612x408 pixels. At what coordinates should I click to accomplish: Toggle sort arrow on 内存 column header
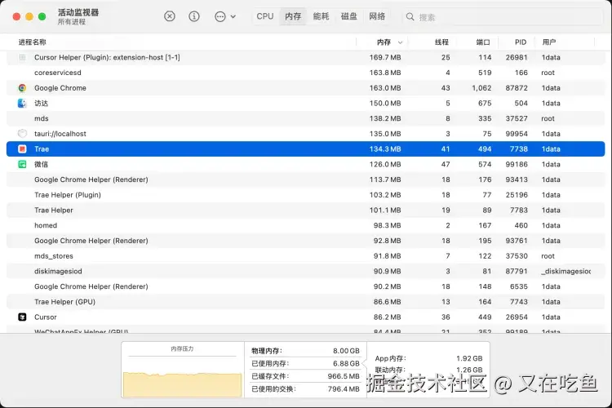click(400, 42)
